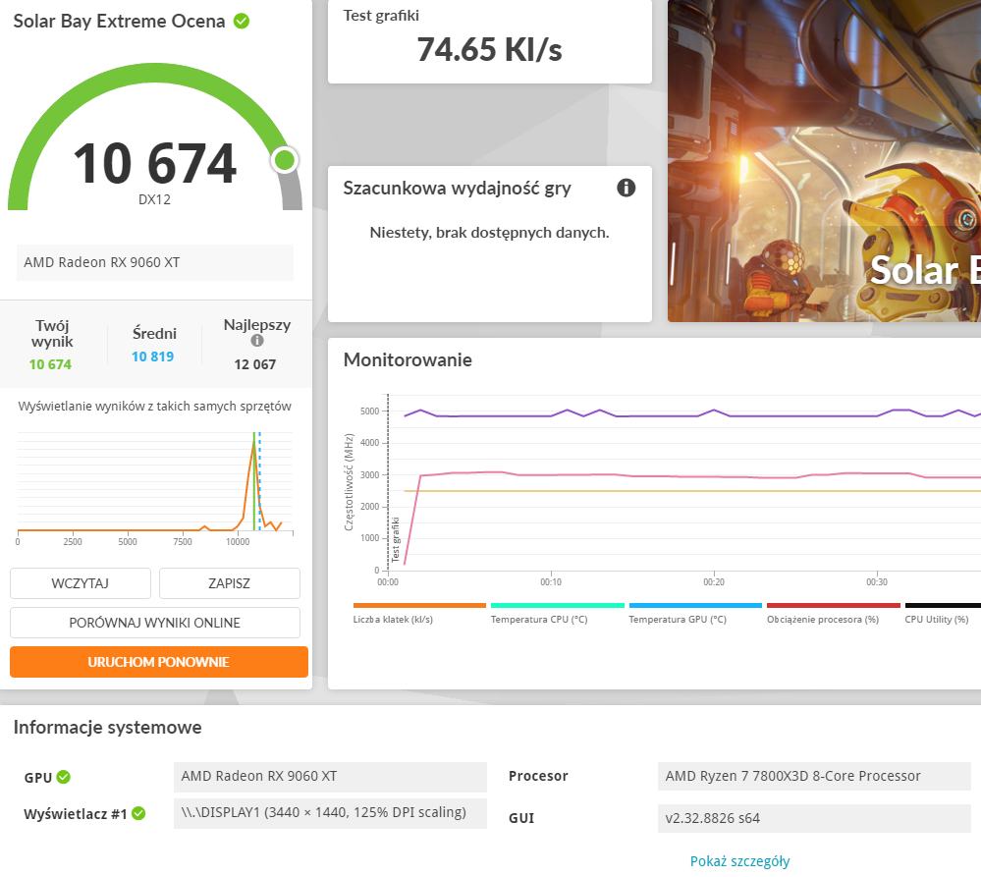The image size is (981, 877).
Task: Click the green check next to Wyświetlacz #1
Action: [x=138, y=813]
